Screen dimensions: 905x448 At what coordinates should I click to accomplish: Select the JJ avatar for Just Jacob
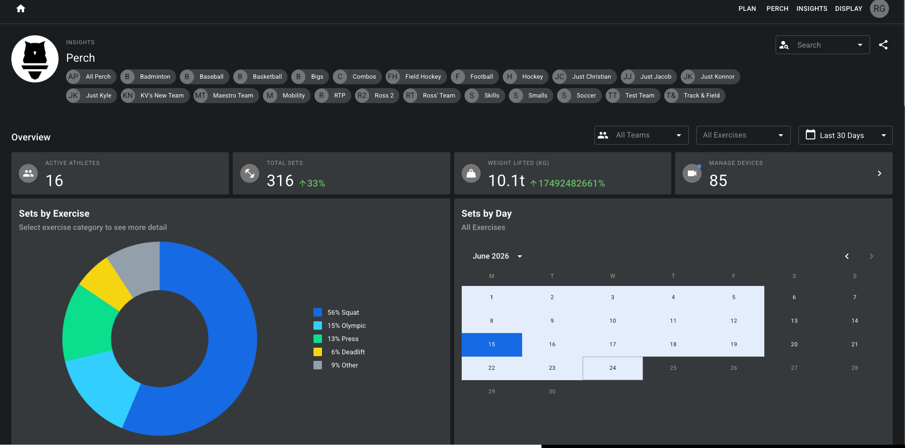pyautogui.click(x=627, y=77)
